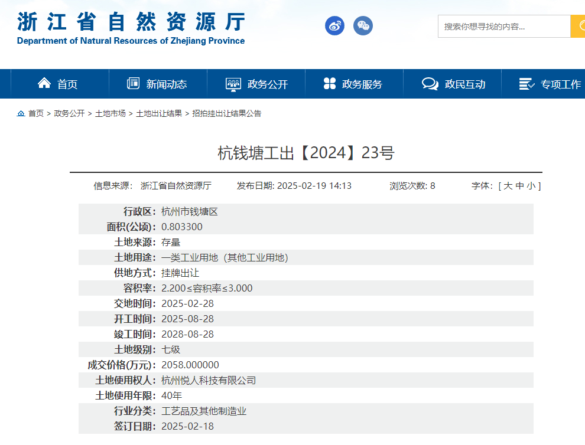Go to 土地市场 breadcrumb link
The image size is (585, 445).
(110, 113)
